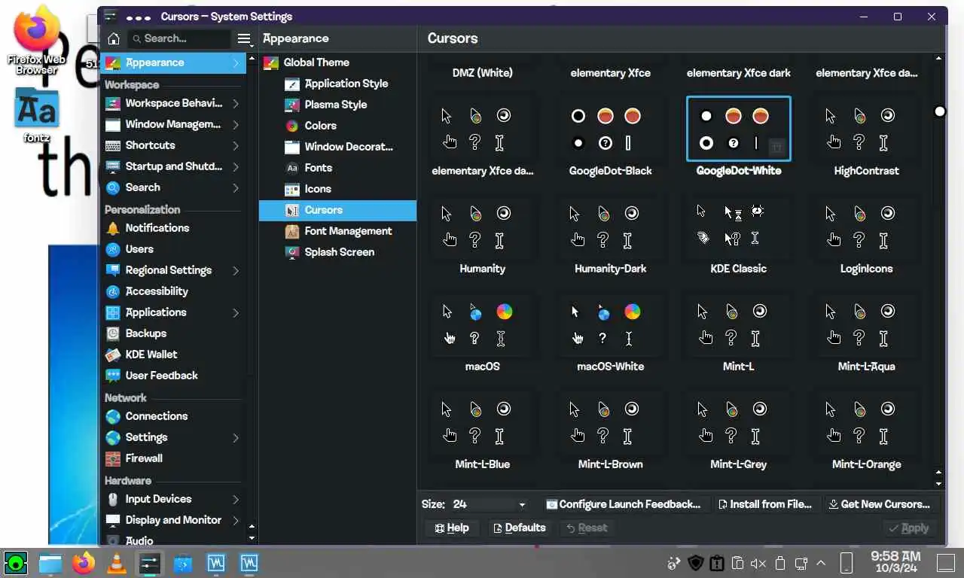Expand Workspace Behavior submenu arrow
The width and height of the screenshot is (964, 578).
click(236, 103)
